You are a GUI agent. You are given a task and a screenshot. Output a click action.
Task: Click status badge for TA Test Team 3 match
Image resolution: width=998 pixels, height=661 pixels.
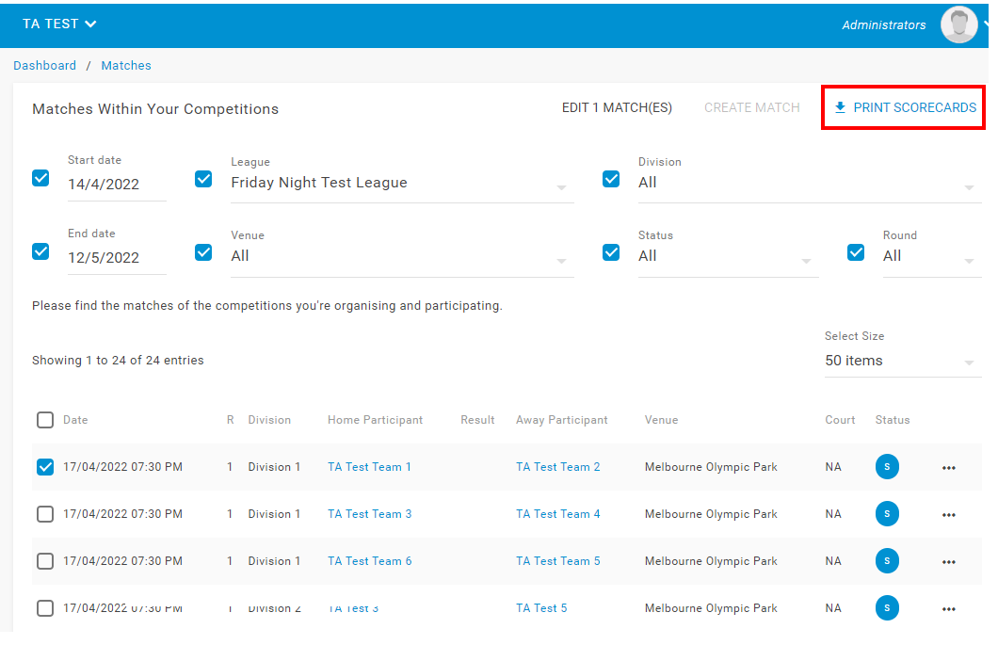coord(886,514)
